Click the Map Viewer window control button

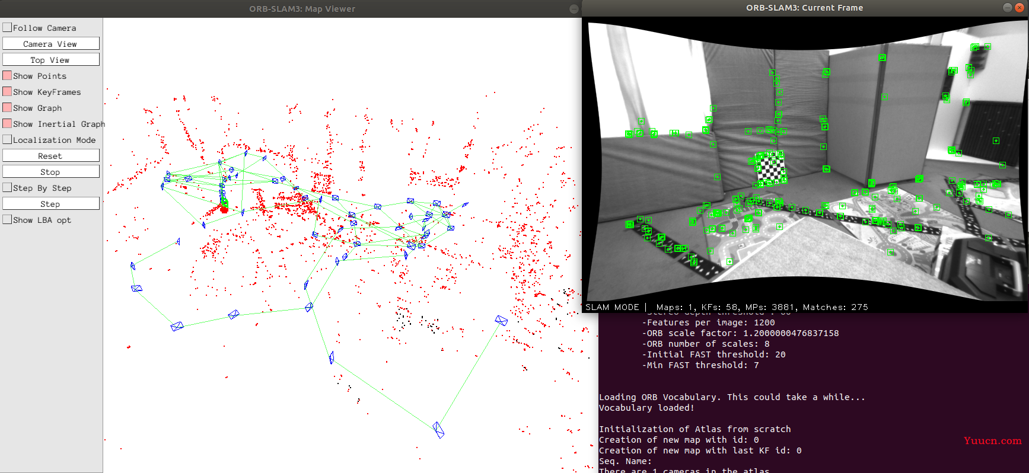point(574,9)
